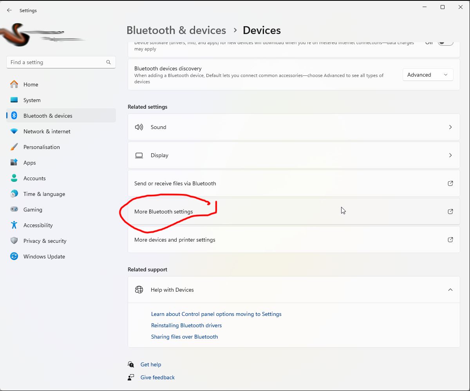The height and width of the screenshot is (391, 470).
Task: Click the Display monitor icon
Action: pos(139,155)
